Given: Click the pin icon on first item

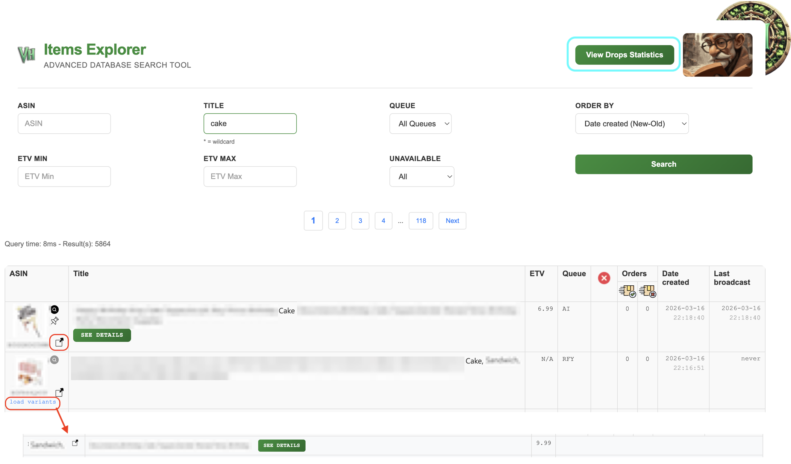Looking at the screenshot, I should (x=55, y=321).
